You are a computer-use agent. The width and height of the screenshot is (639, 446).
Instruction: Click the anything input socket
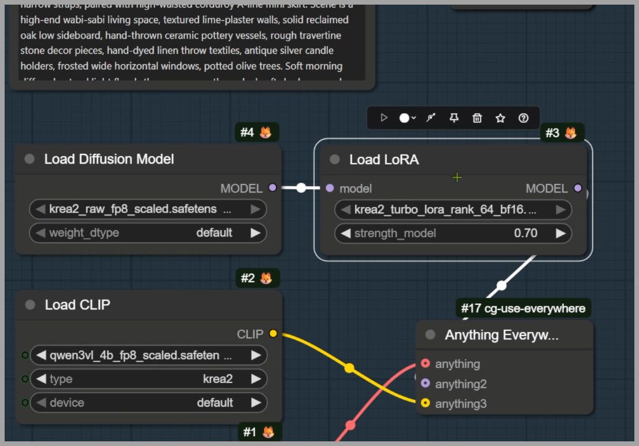pos(426,363)
